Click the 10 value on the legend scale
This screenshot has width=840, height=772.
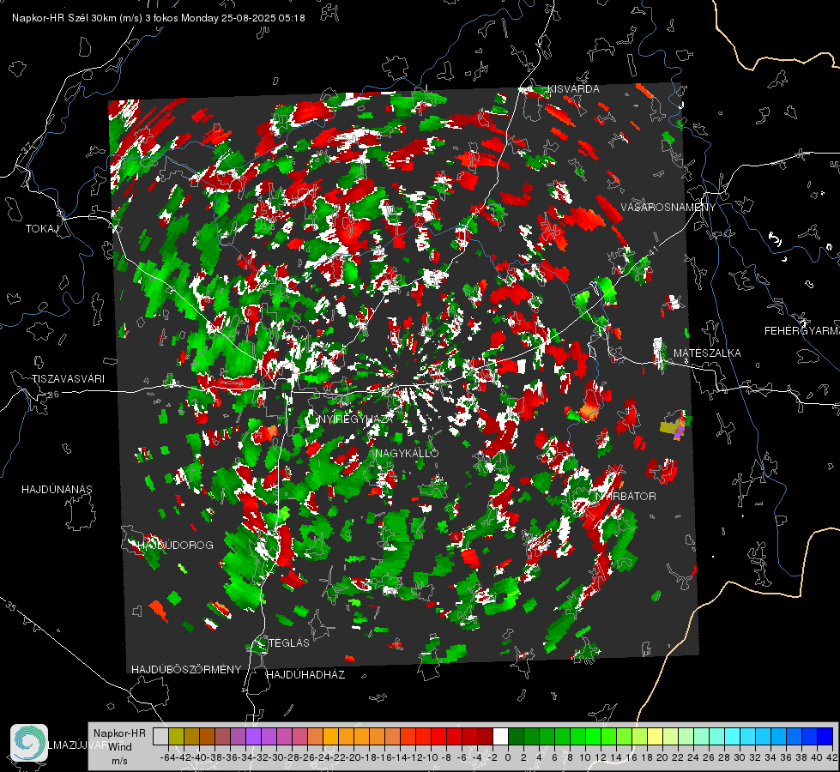[x=585, y=757]
